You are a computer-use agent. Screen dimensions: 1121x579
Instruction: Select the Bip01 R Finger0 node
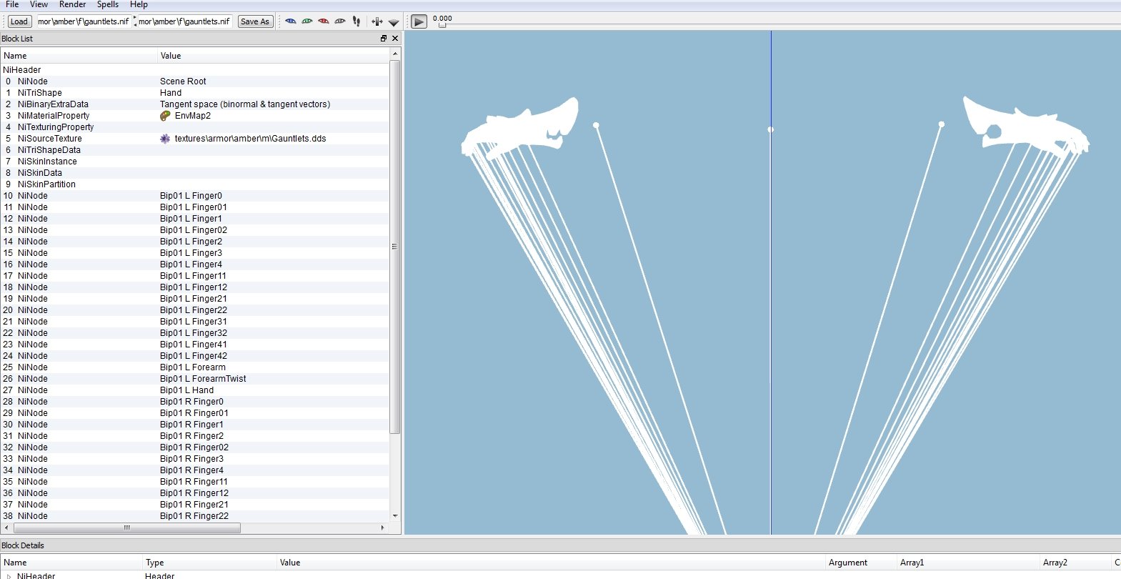(195, 402)
